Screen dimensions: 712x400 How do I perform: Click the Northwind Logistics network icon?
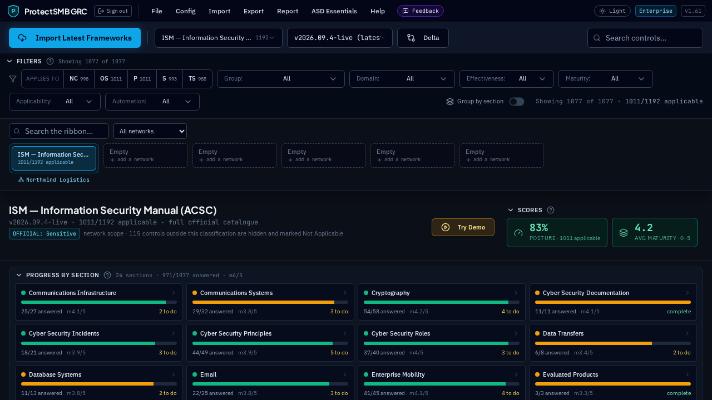(21, 180)
